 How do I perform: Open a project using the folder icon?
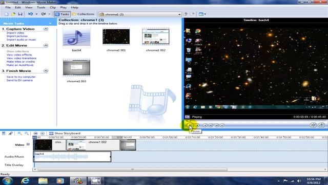pos(13,14)
